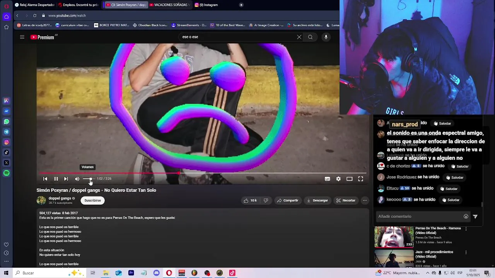Dislike the video
The width and height of the screenshot is (495, 278).
pyautogui.click(x=266, y=200)
